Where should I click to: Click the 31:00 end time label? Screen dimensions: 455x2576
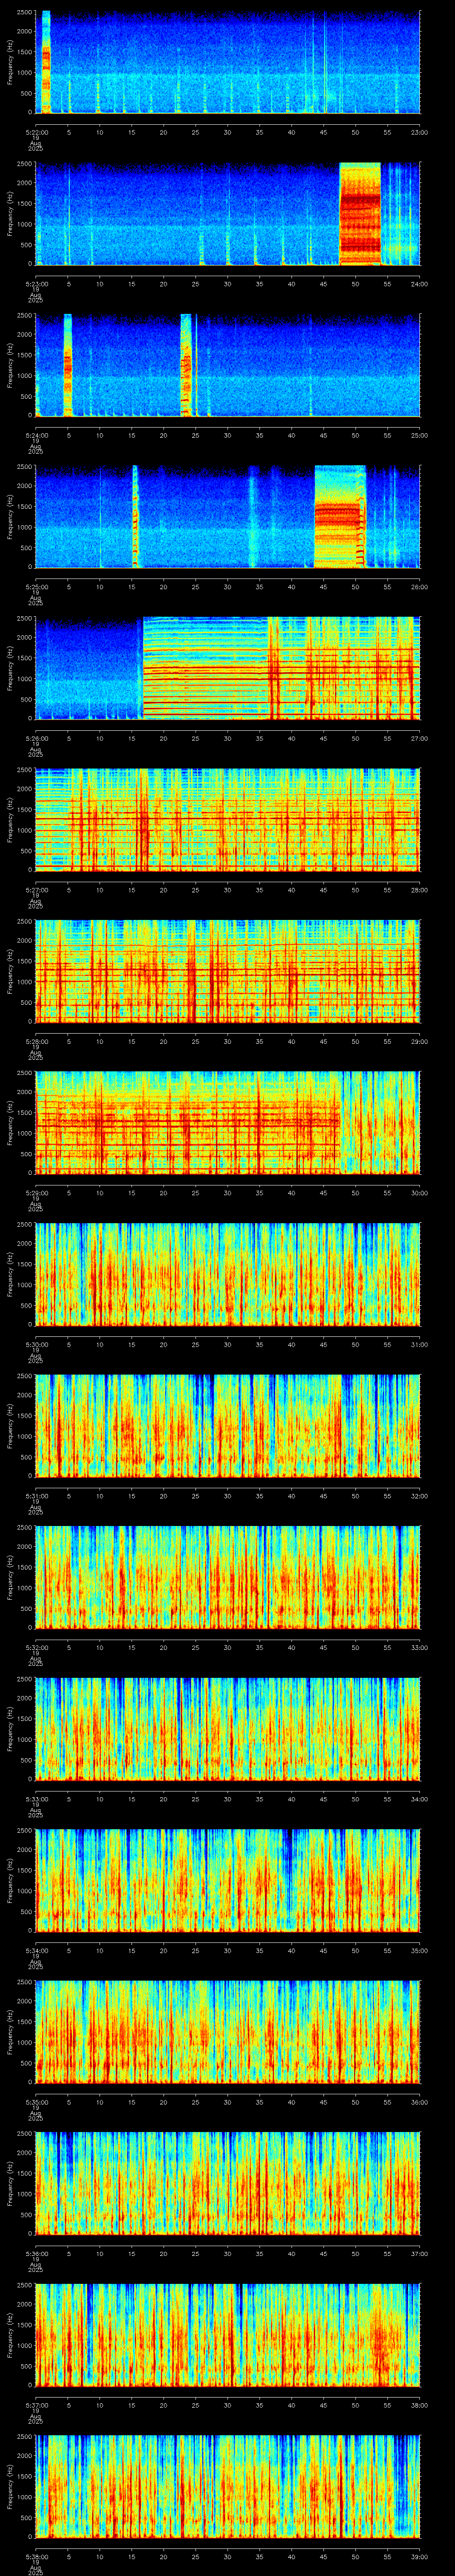pos(419,1344)
